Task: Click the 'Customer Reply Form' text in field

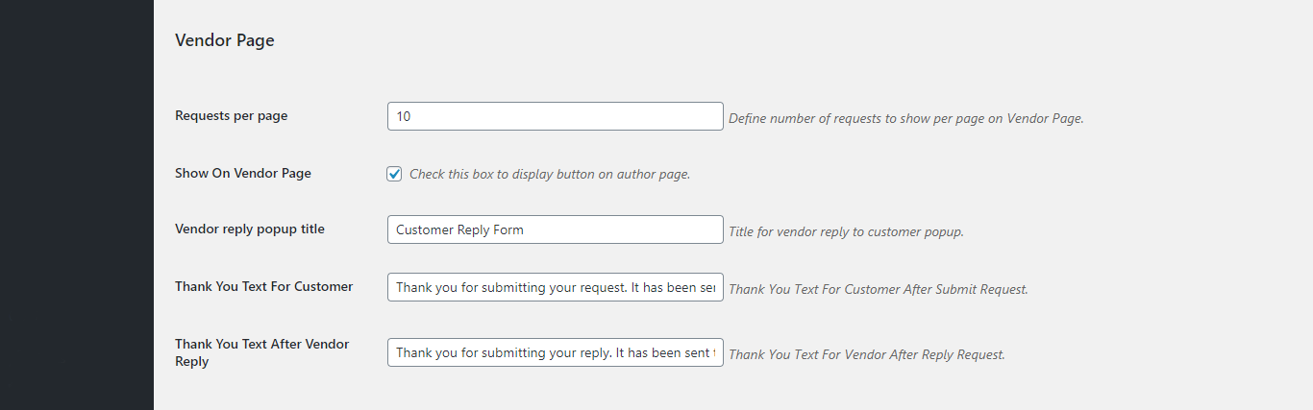Action: (459, 229)
